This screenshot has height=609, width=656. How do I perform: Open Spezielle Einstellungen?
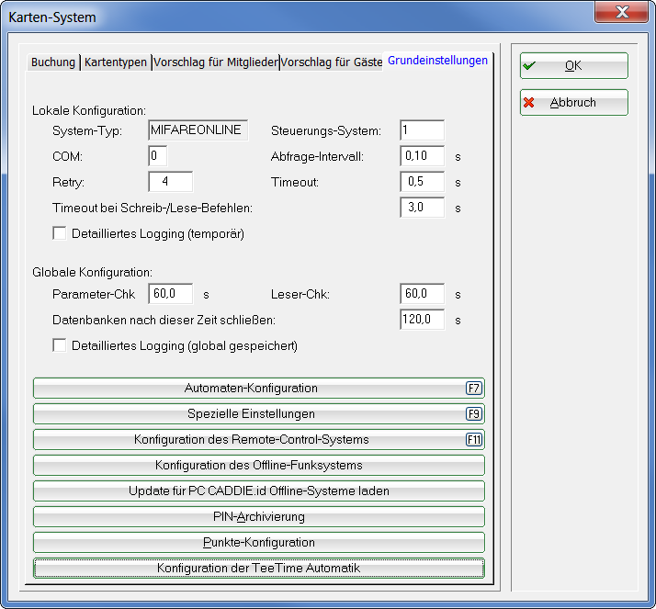pyautogui.click(x=258, y=414)
